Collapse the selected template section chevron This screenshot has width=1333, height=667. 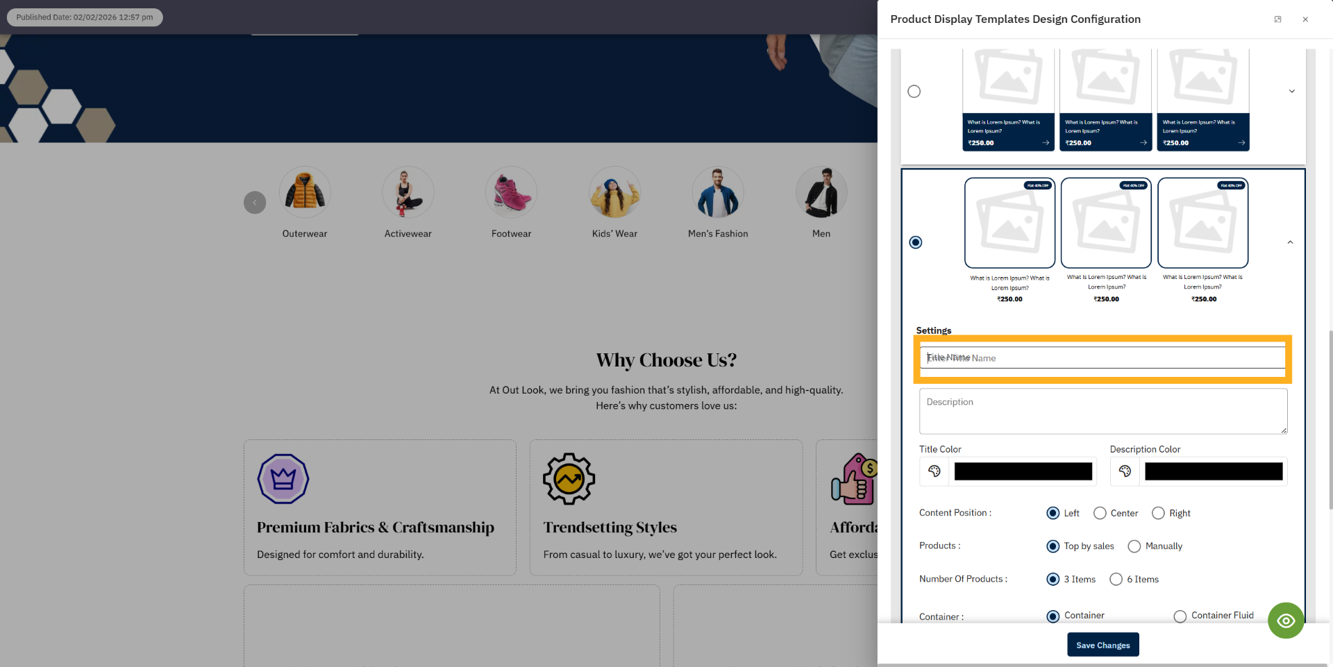point(1290,242)
